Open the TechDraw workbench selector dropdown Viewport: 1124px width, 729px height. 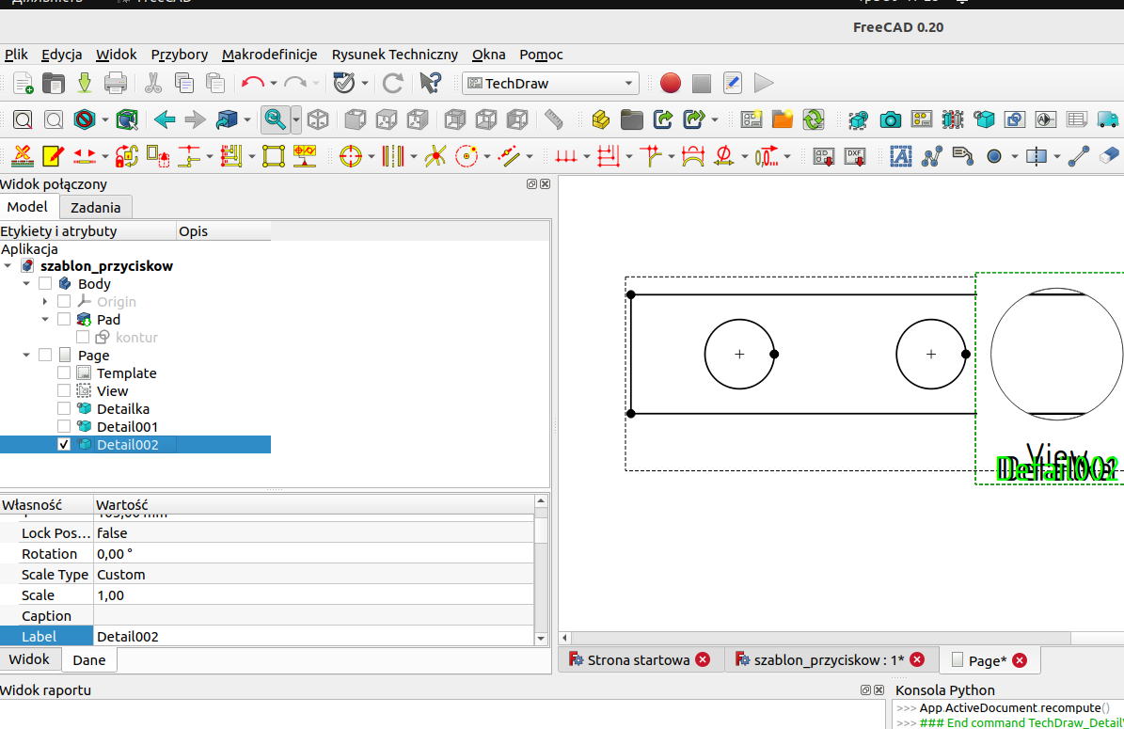point(550,83)
